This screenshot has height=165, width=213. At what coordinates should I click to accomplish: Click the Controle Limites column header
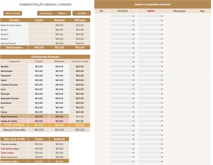click(80, 61)
